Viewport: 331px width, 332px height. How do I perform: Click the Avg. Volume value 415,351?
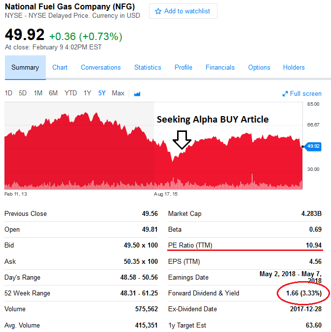[x=147, y=325]
